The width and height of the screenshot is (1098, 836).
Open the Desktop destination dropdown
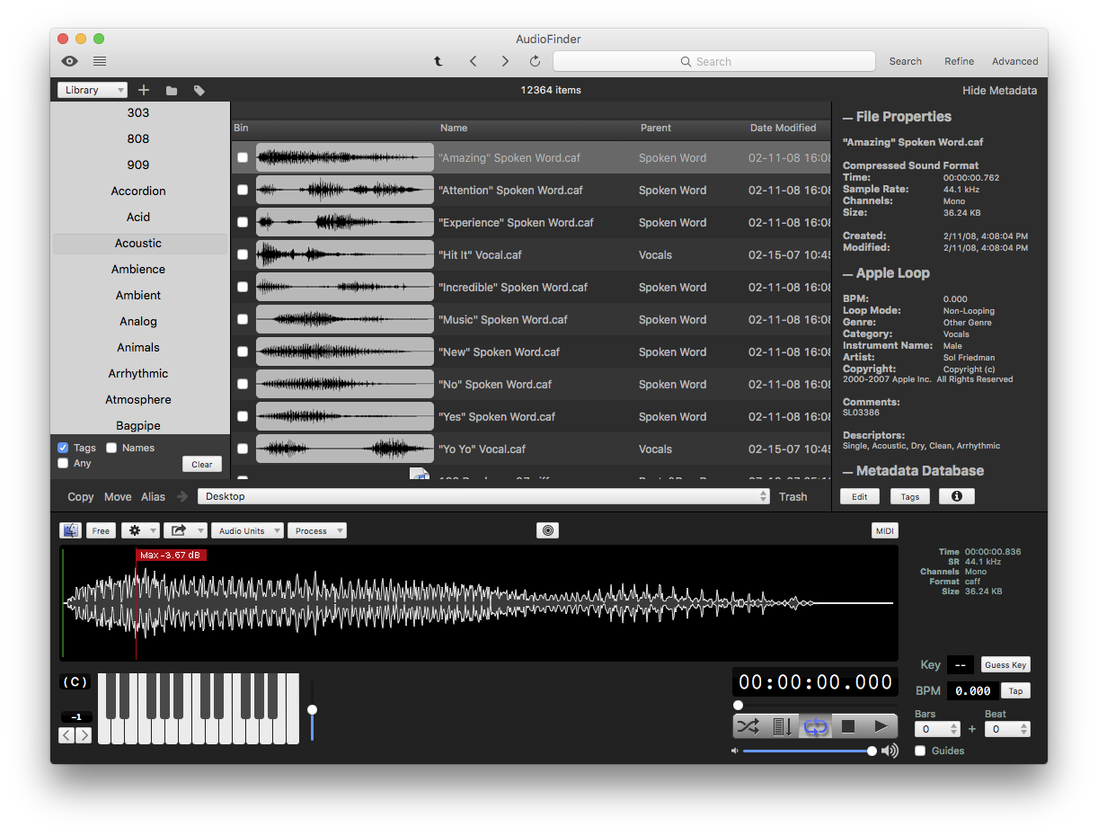coord(483,496)
